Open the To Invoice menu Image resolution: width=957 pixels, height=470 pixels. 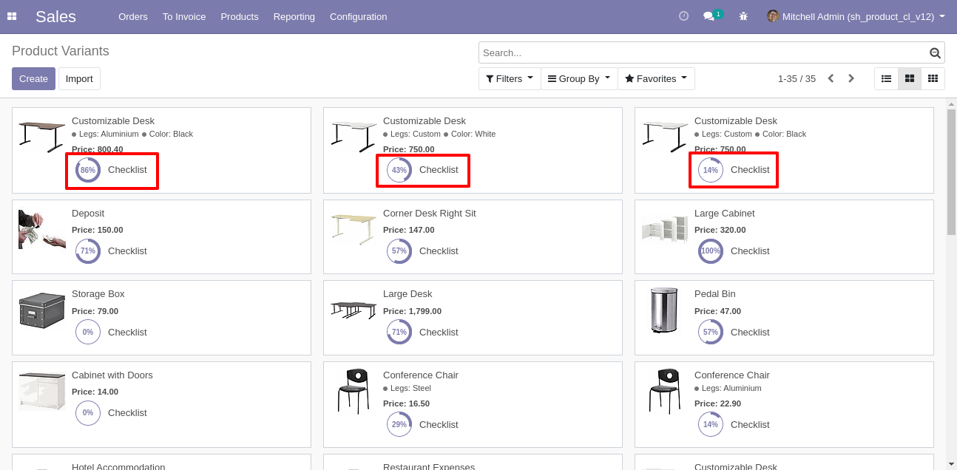click(x=184, y=16)
